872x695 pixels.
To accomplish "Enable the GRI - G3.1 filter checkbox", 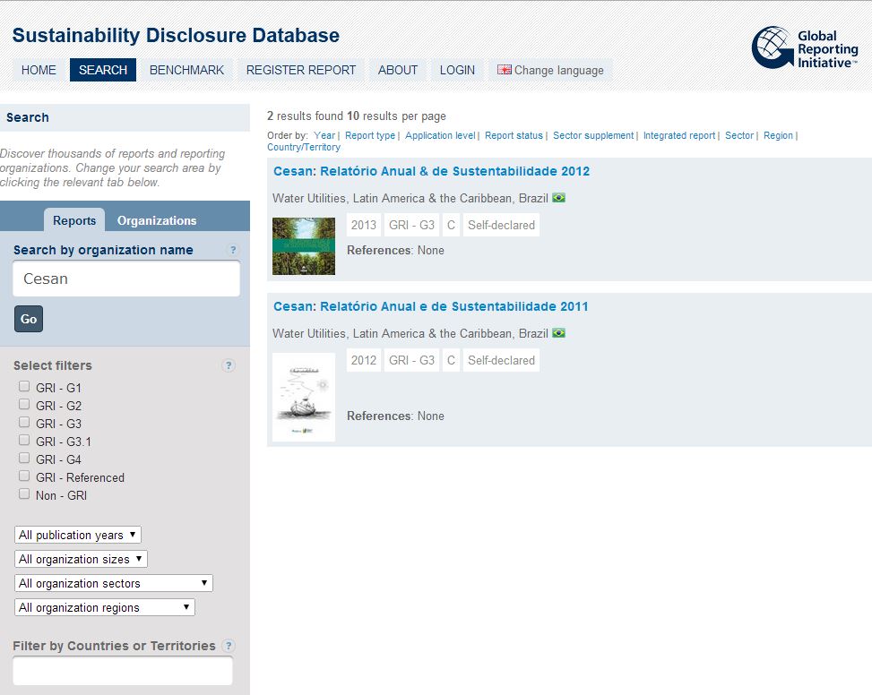I will point(24,440).
